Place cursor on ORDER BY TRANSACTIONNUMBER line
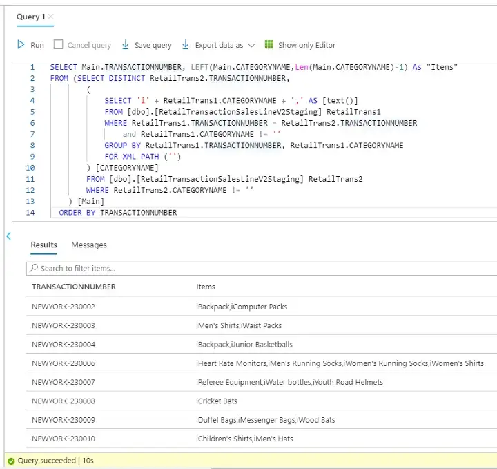 (118, 213)
